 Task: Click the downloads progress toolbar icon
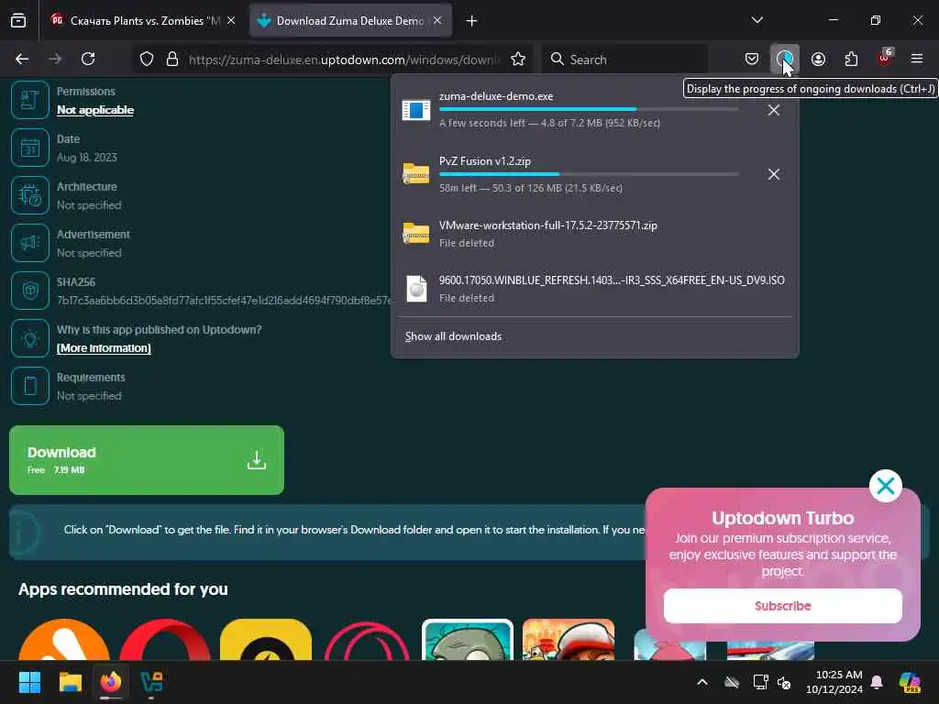(785, 59)
